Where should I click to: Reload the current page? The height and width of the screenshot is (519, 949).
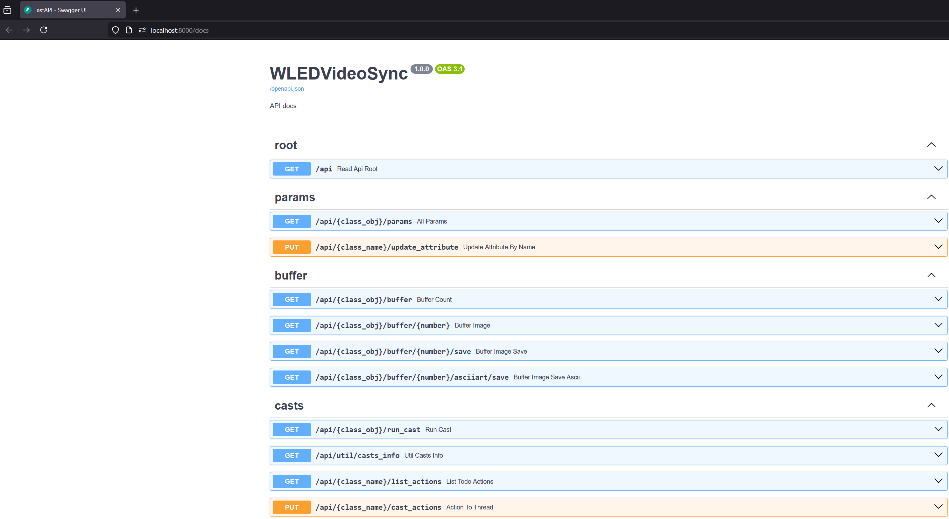44,30
